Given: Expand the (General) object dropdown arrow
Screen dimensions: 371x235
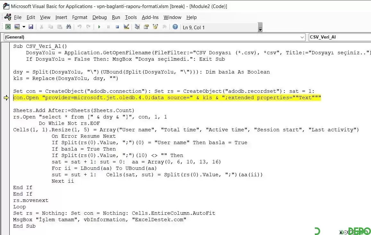Looking at the screenshot, I should click(302, 37).
